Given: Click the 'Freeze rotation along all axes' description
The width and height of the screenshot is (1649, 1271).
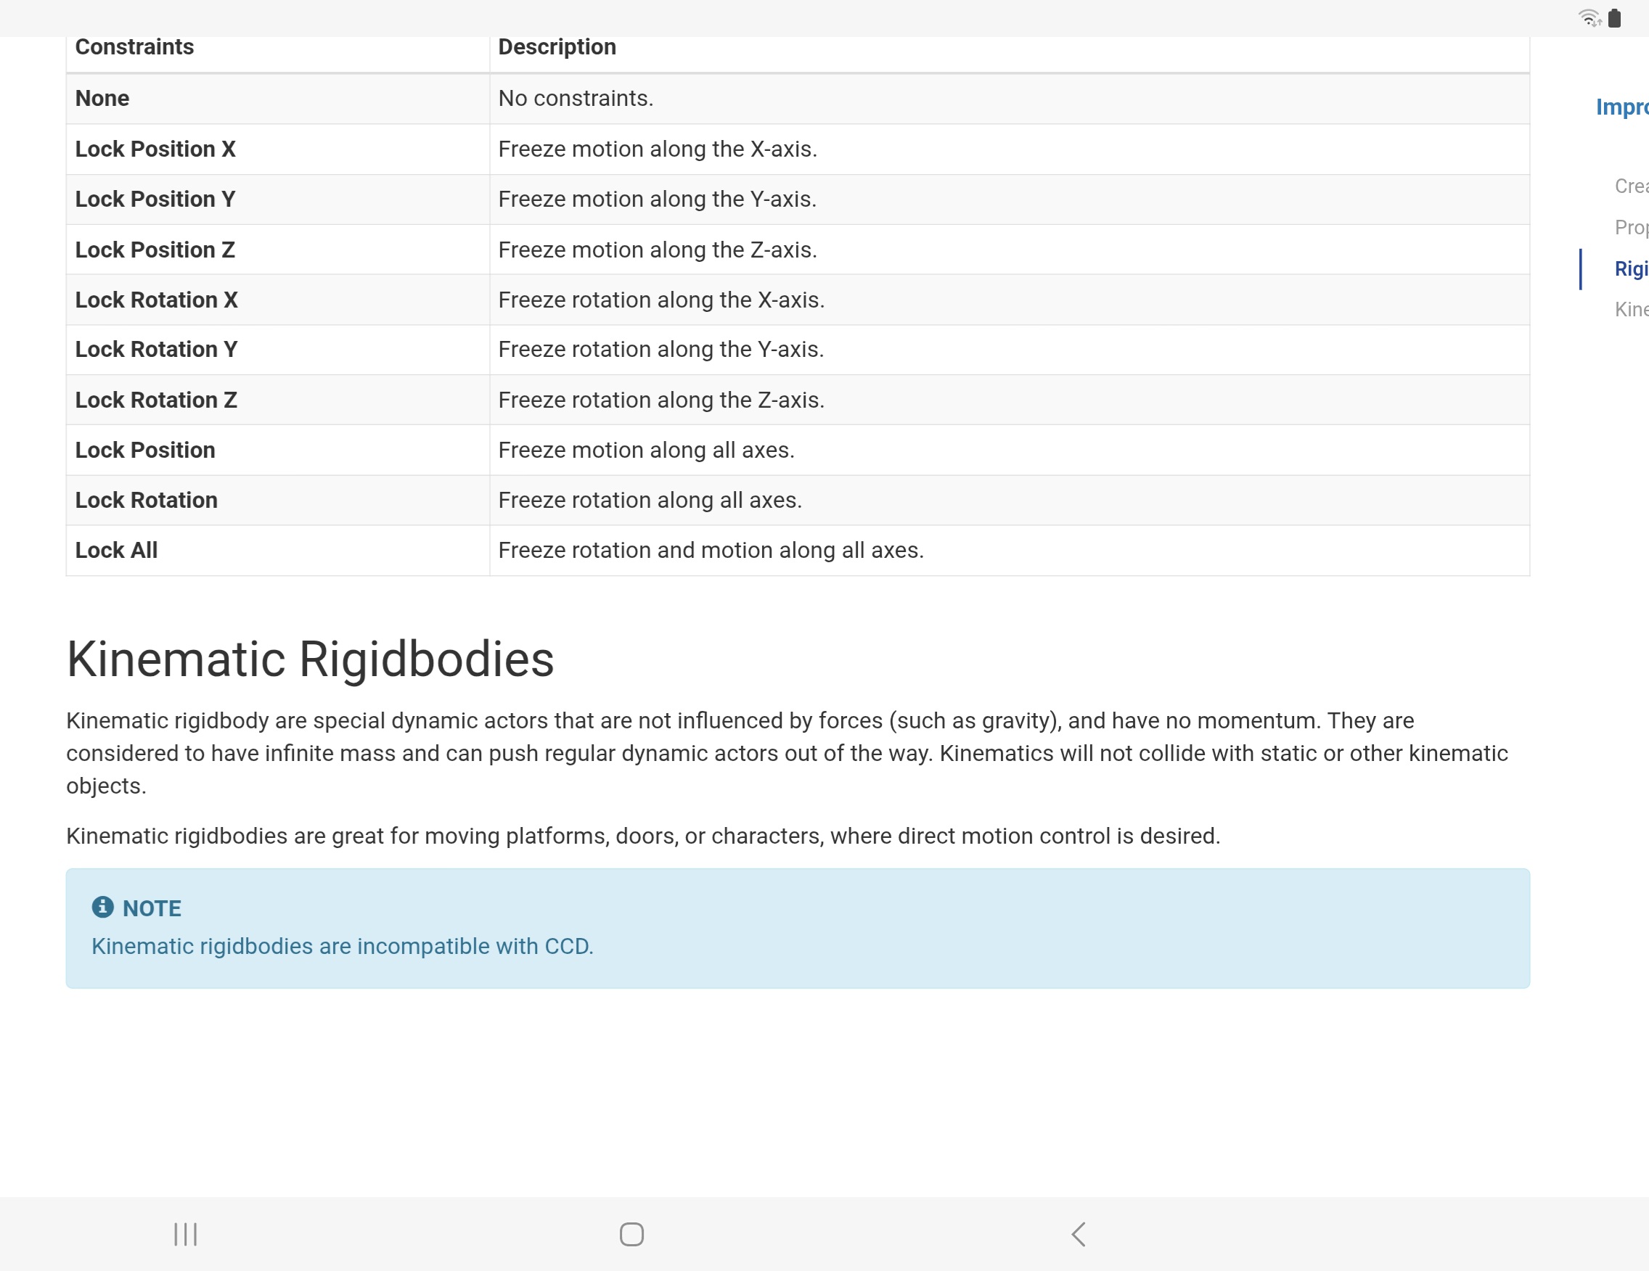Looking at the screenshot, I should 650,501.
